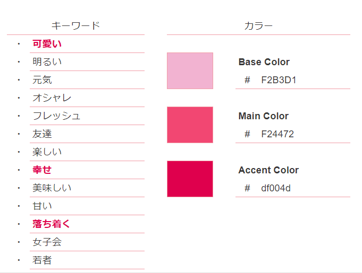
Task: Click the highlighted keyword 幸せ
Action: (42, 170)
